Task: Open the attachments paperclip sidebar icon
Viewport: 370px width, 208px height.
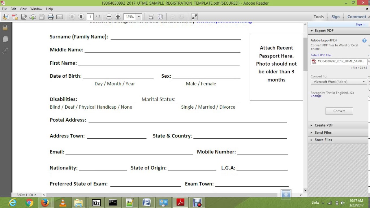Action: pos(5,51)
